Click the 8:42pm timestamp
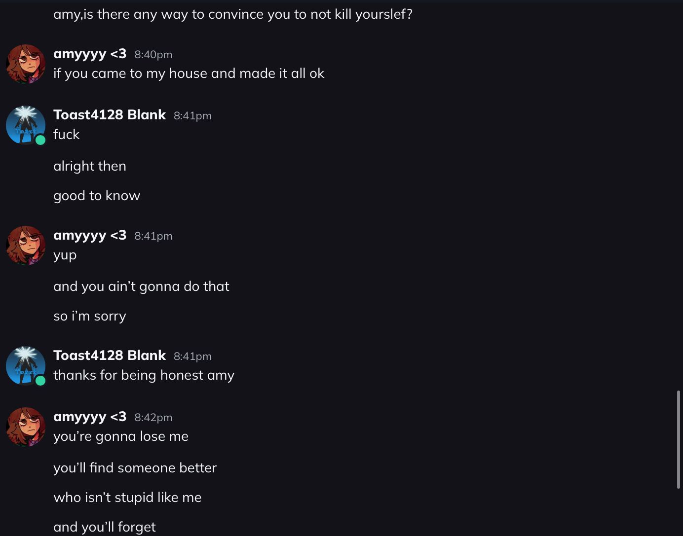This screenshot has height=536, width=683. pos(153,418)
